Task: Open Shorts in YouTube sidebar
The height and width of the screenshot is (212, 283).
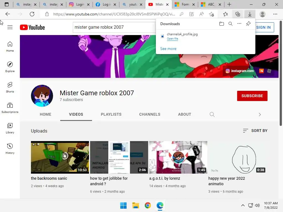Action: (10, 88)
